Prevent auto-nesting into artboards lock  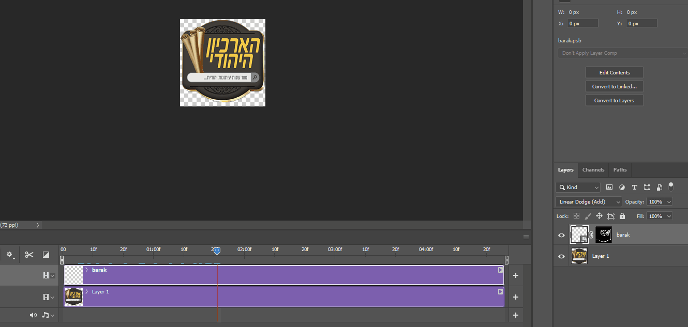tap(610, 216)
